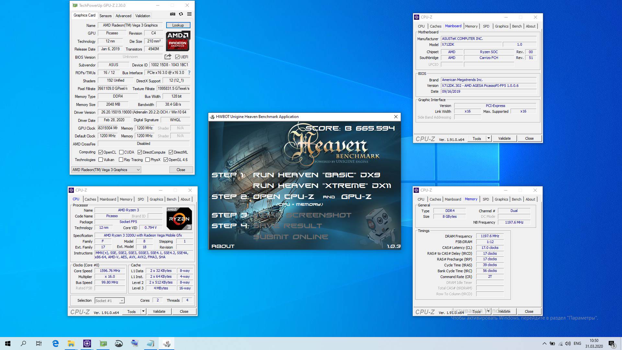Switch to GPU-Z taskbar icon
The height and width of the screenshot is (350, 622).
point(103,344)
